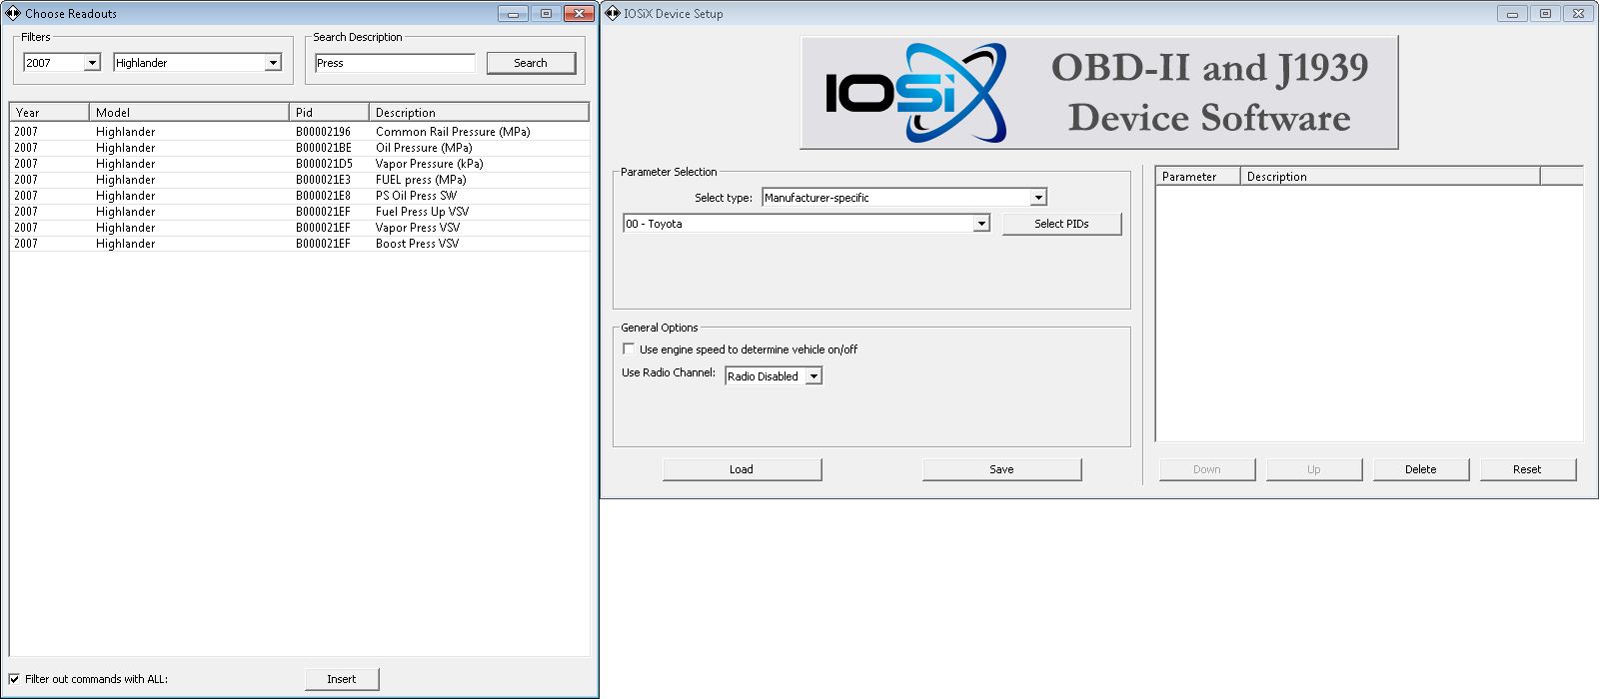1600x699 pixels.
Task: Click the Choose Readouts window title icon
Action: pos(13,13)
